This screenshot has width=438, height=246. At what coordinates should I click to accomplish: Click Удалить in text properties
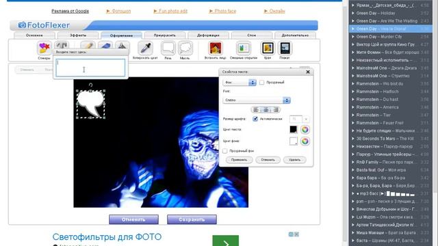tap(294, 160)
